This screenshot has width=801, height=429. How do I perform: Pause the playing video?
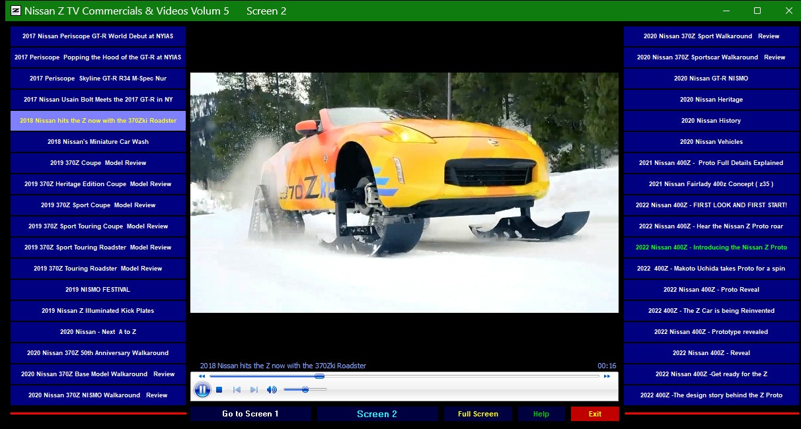click(x=202, y=390)
